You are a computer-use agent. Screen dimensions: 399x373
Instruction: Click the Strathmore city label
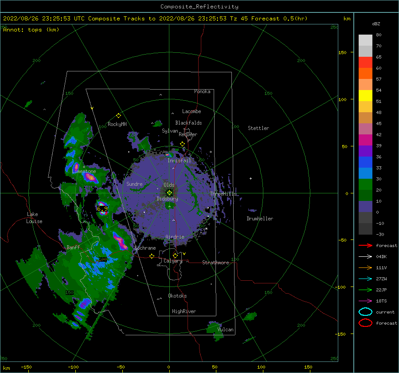(x=215, y=263)
